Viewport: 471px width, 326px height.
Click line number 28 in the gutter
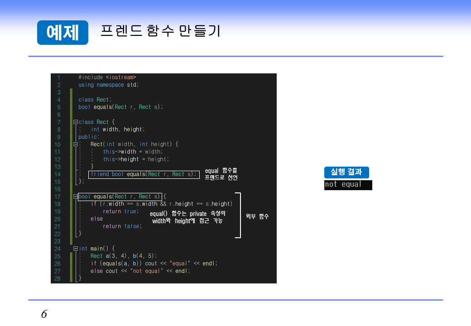(x=58, y=278)
